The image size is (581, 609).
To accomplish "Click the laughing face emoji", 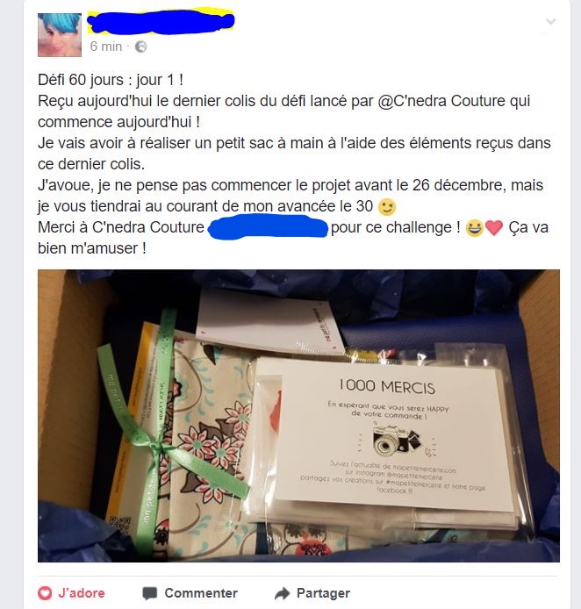I will click(474, 228).
